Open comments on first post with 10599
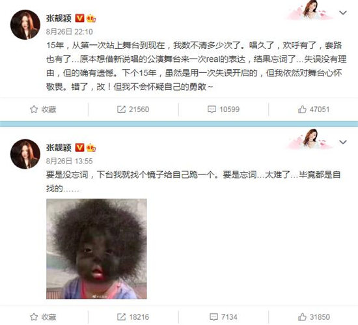The width and height of the screenshot is (358, 325). pos(223,109)
